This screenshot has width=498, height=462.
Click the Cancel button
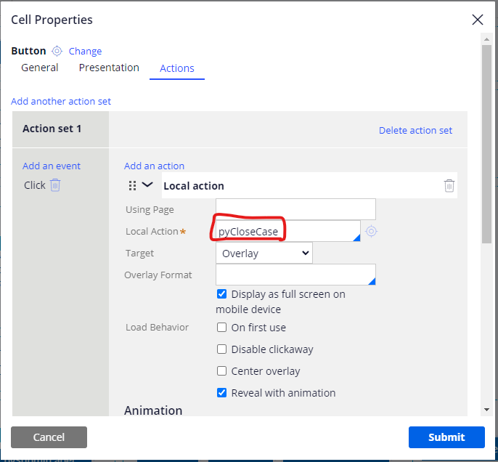click(x=49, y=437)
